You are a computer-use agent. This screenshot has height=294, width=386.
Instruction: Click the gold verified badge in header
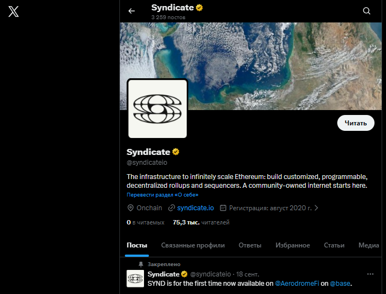pos(199,8)
